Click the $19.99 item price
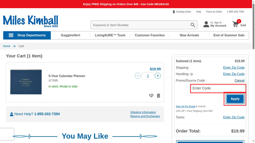 pos(155,69)
